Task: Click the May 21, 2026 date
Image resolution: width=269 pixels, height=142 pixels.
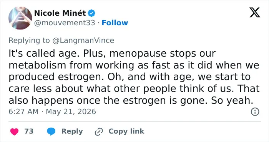Action: (71, 112)
